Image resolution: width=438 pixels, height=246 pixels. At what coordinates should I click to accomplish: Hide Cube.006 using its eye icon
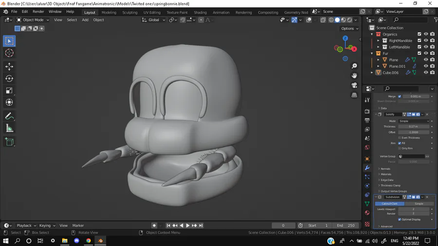pyautogui.click(x=426, y=72)
